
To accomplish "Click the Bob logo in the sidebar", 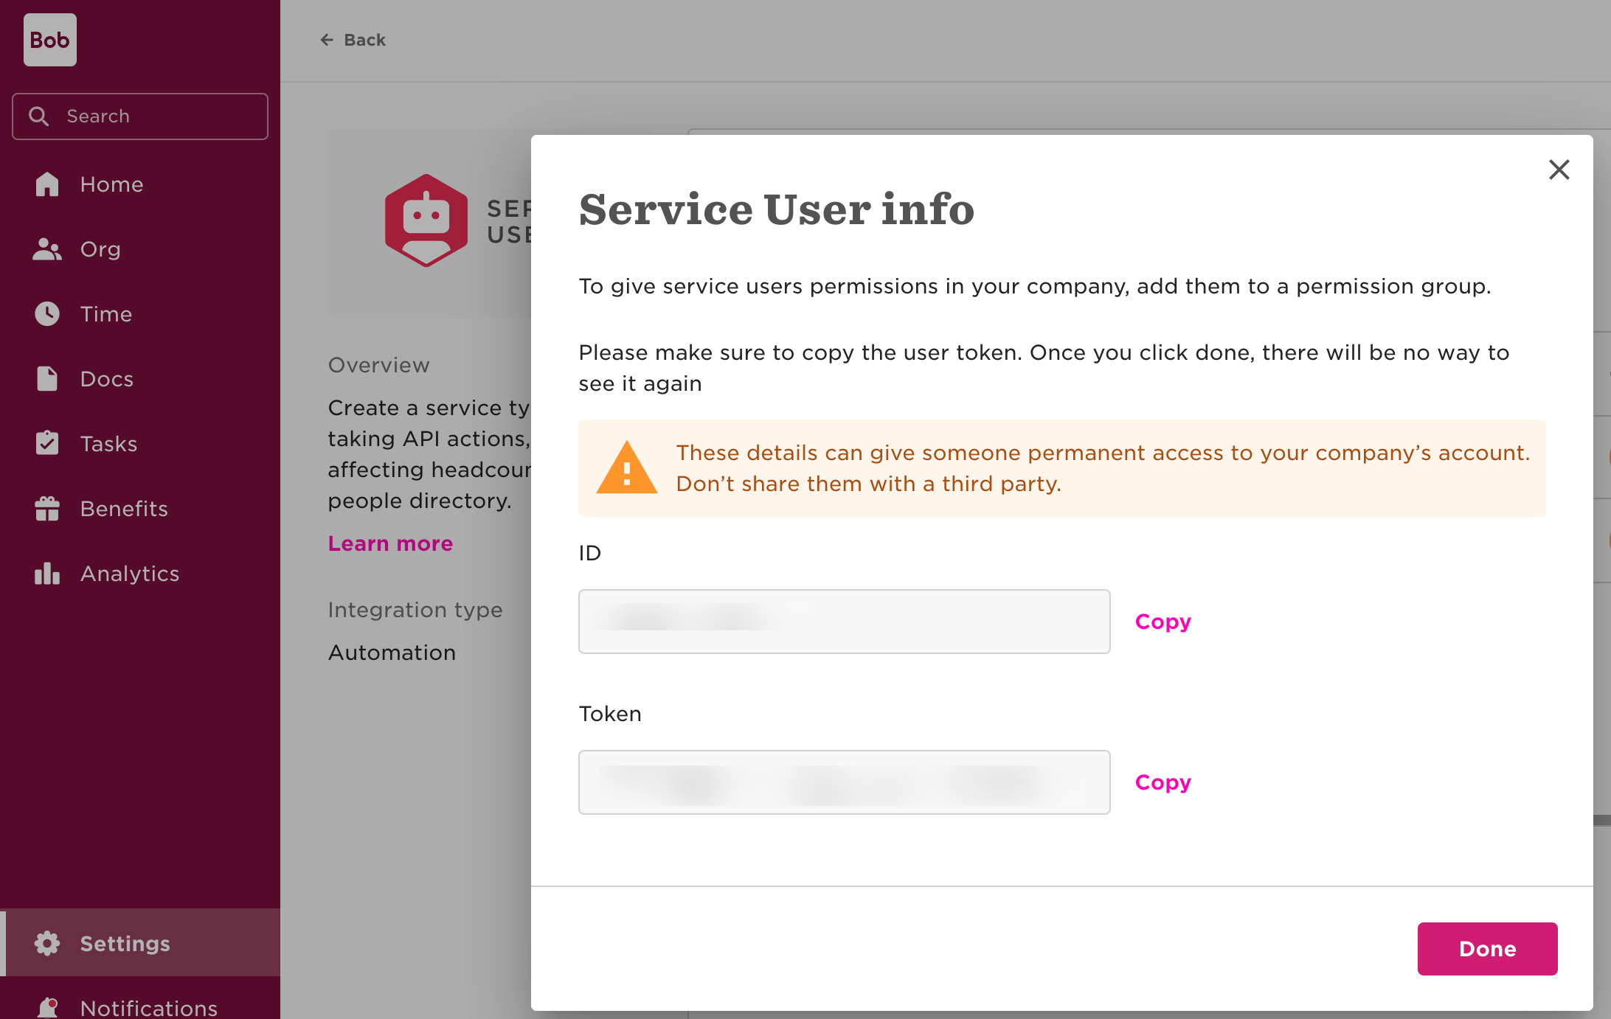I will 49,40.
